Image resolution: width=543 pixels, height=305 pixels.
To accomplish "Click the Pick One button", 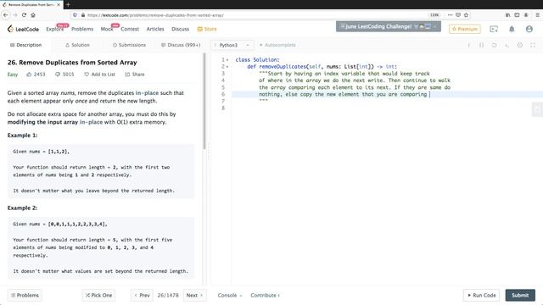I will click(98, 296).
